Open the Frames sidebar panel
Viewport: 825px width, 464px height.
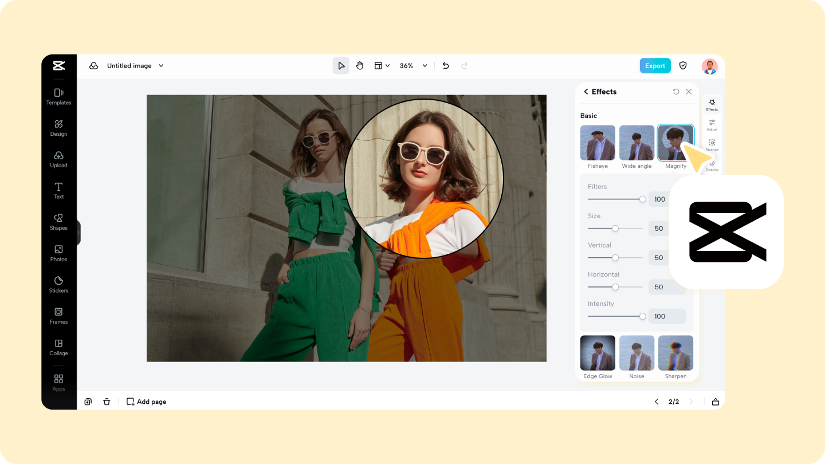click(x=58, y=316)
